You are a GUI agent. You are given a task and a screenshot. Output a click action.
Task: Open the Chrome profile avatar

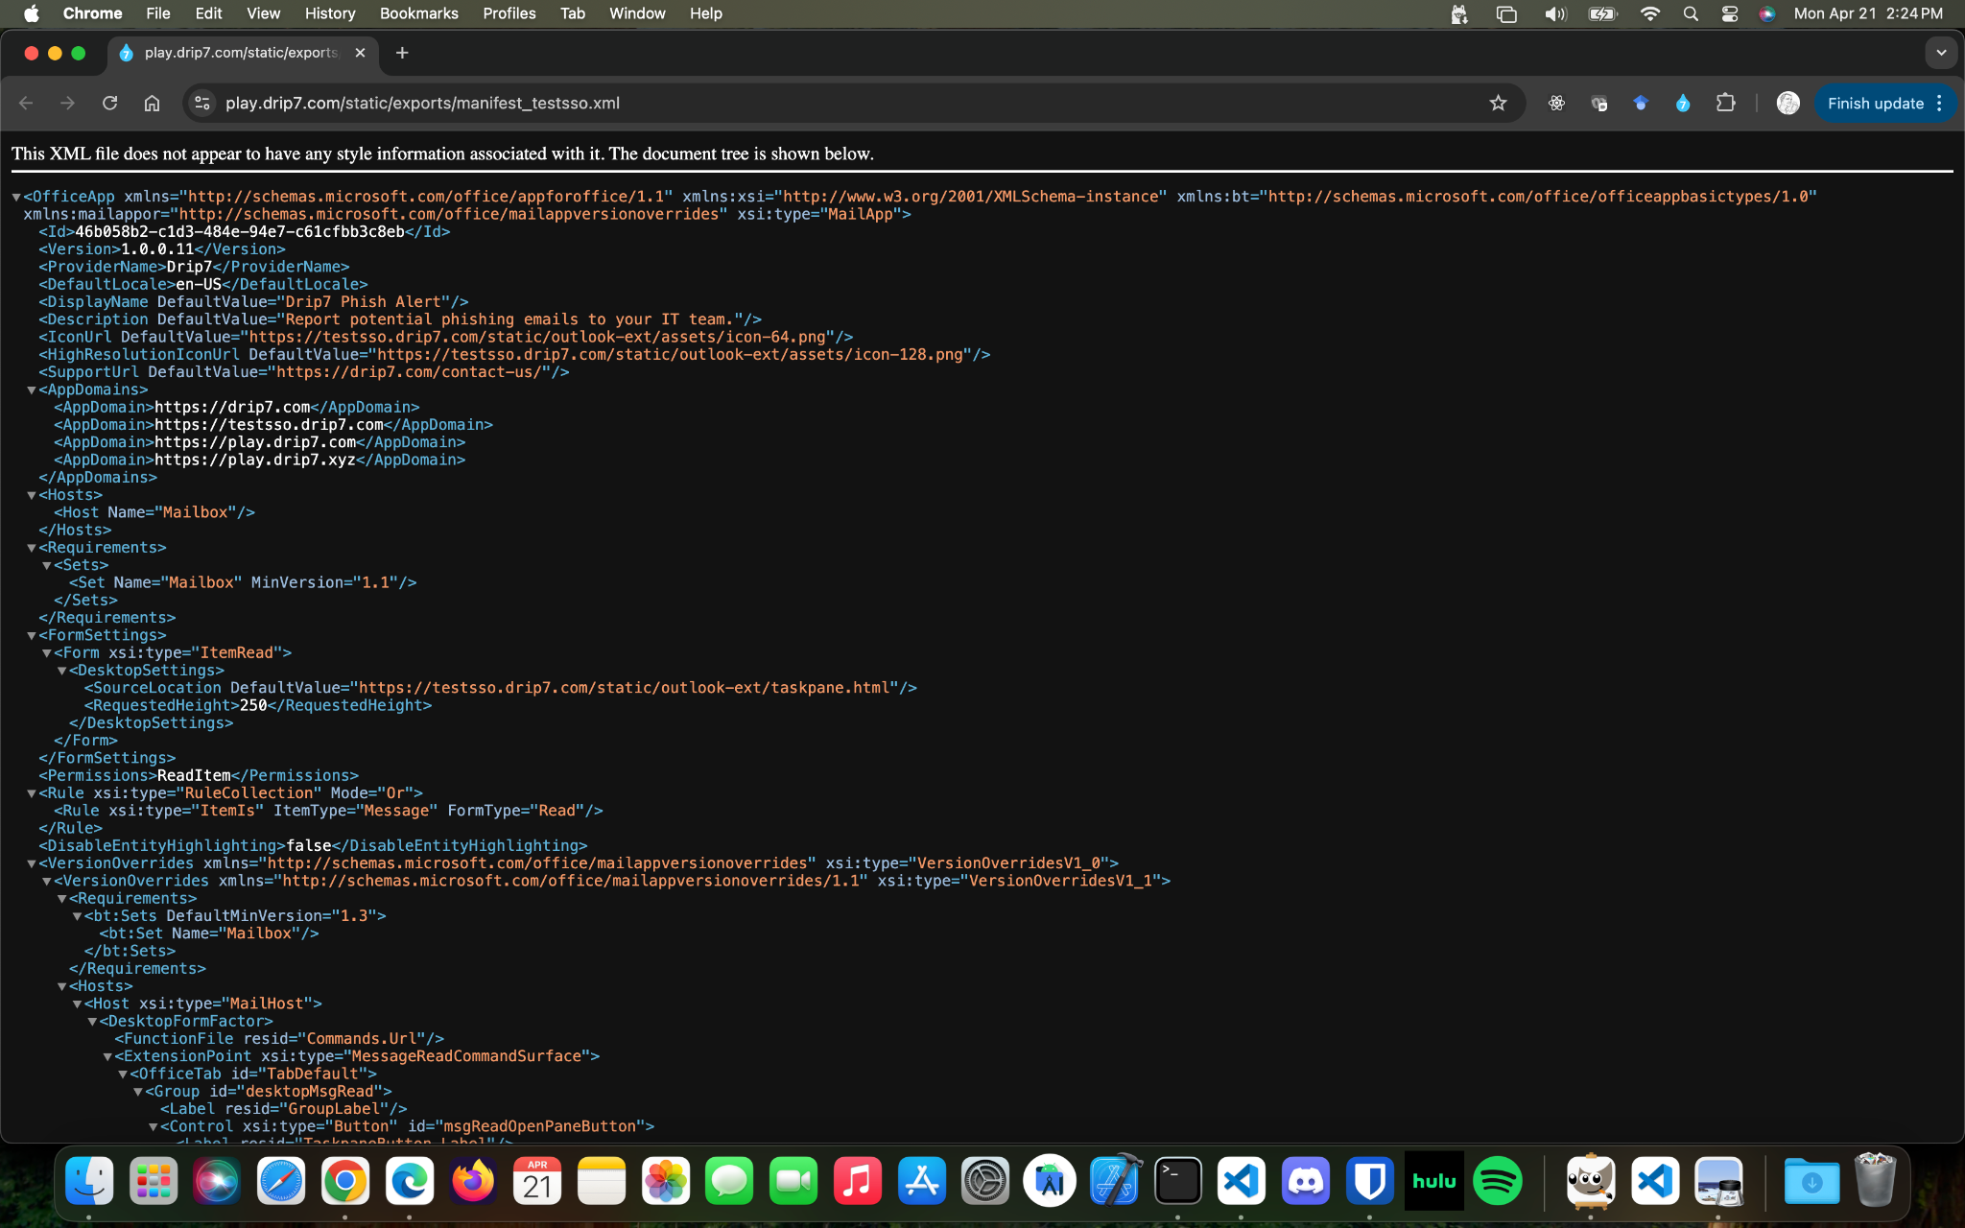pyautogui.click(x=1787, y=104)
